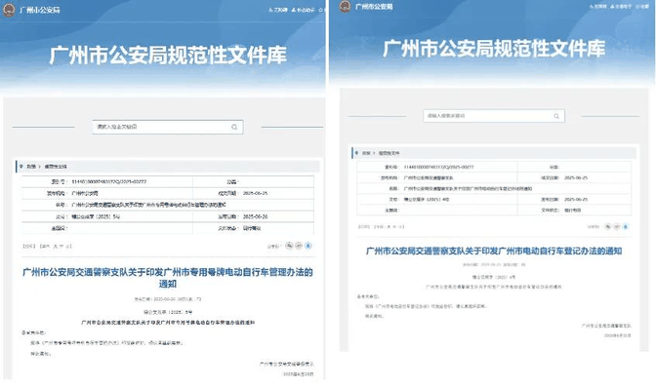Click the police emblem logo in right page header

pos(345,6)
